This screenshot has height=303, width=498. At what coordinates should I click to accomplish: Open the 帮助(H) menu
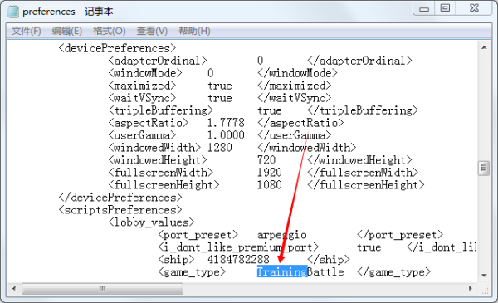194,31
